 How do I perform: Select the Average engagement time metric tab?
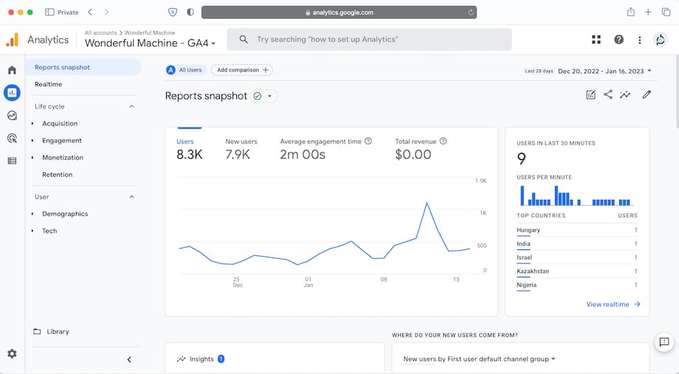pos(325,148)
